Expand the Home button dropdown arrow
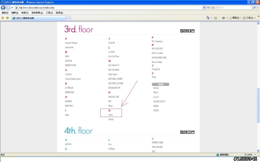 [x=211, y=18]
